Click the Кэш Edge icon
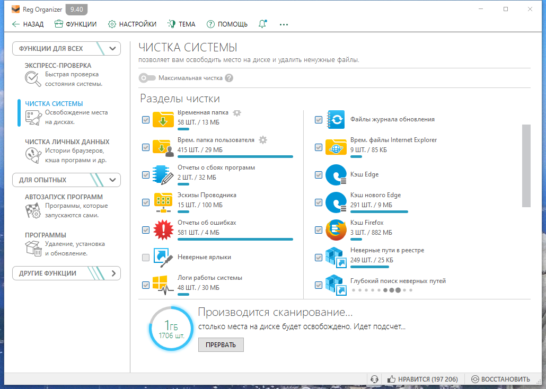This screenshot has height=389, width=546. point(336,175)
